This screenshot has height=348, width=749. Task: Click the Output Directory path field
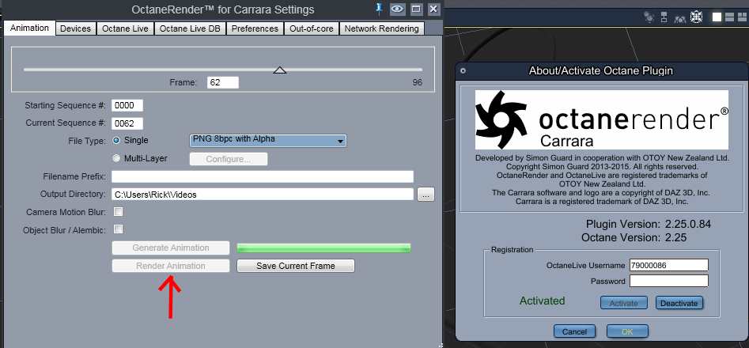[263, 195]
